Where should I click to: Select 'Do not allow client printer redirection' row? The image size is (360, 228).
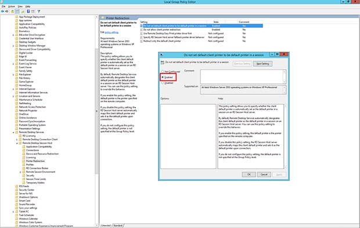pos(201,30)
